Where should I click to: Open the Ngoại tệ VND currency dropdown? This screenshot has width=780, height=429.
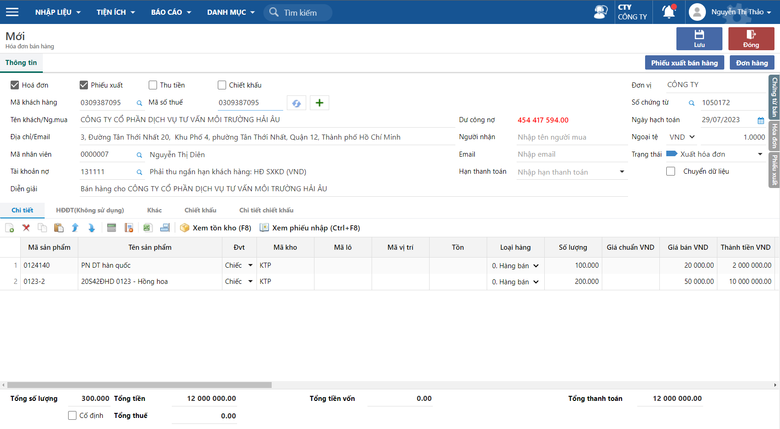pos(682,137)
